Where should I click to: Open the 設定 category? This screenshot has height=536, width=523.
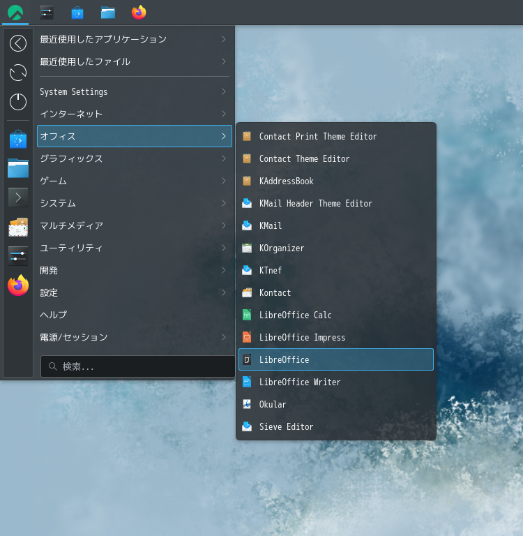(x=135, y=292)
